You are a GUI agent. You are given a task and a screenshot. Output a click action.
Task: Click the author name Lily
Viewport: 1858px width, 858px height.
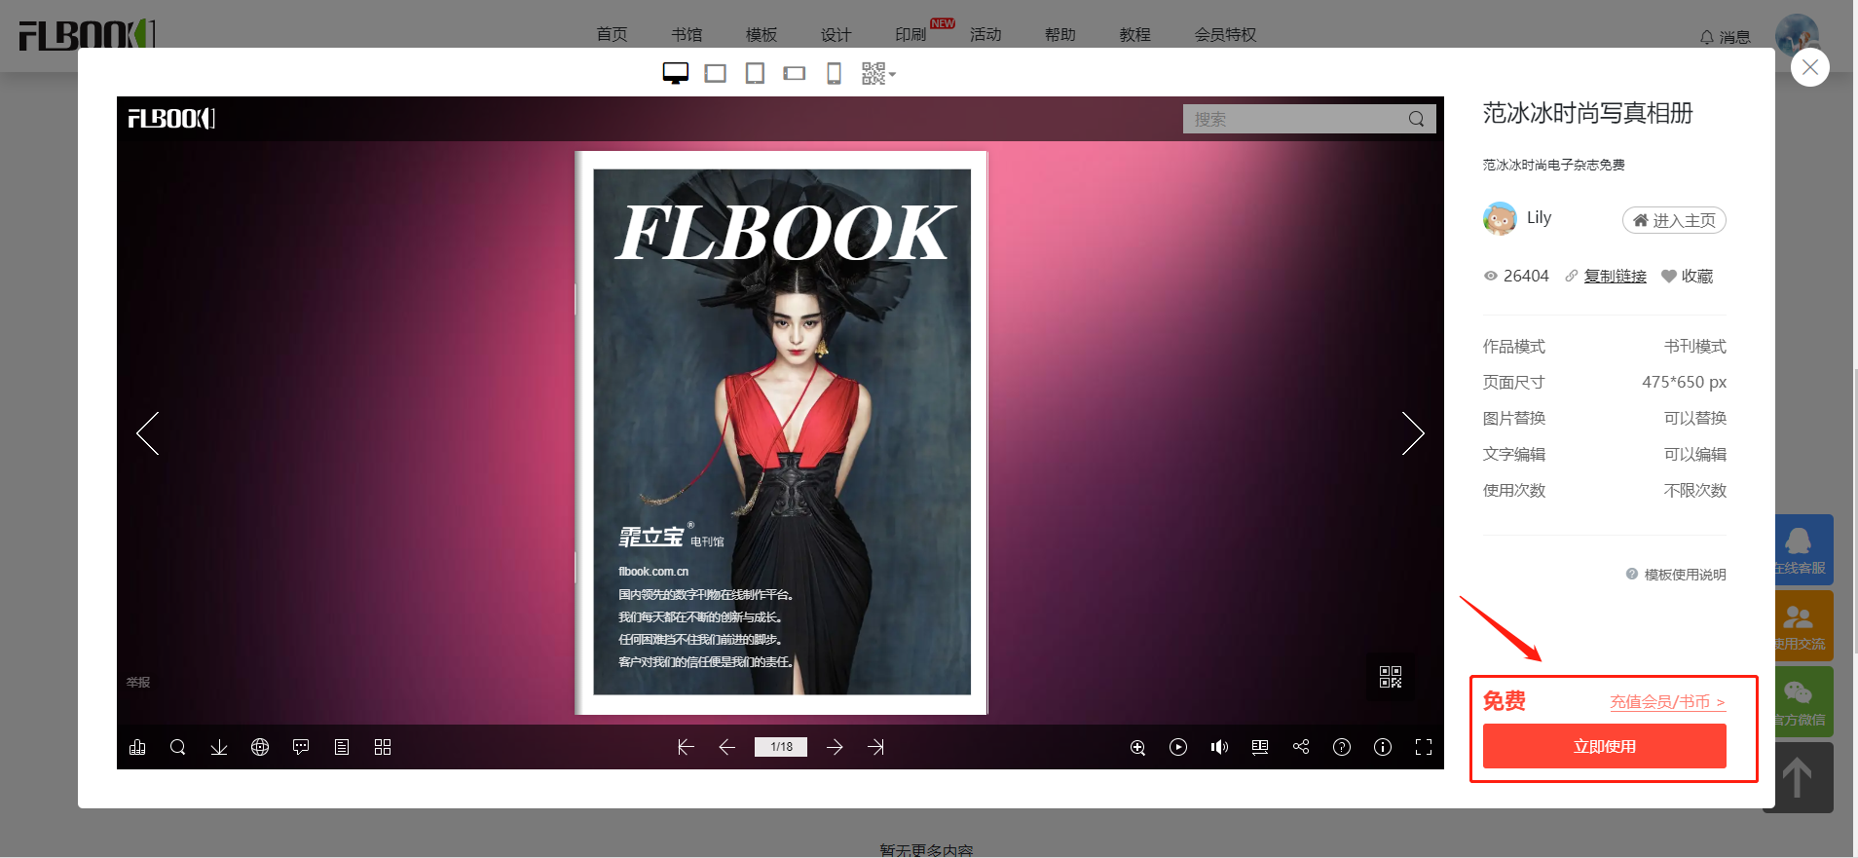(x=1539, y=217)
